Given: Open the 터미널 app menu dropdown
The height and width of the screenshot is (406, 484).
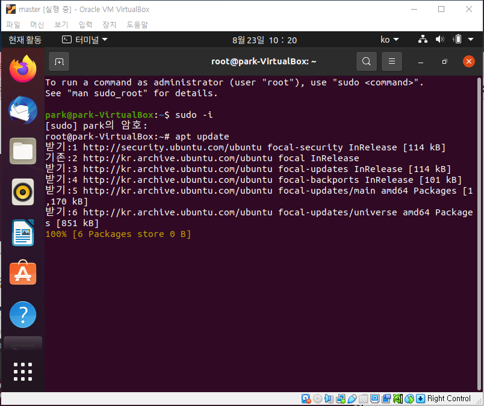Looking at the screenshot, I should coord(84,40).
